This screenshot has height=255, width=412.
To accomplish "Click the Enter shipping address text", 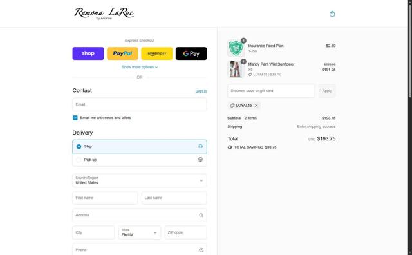I will pyautogui.click(x=316, y=126).
